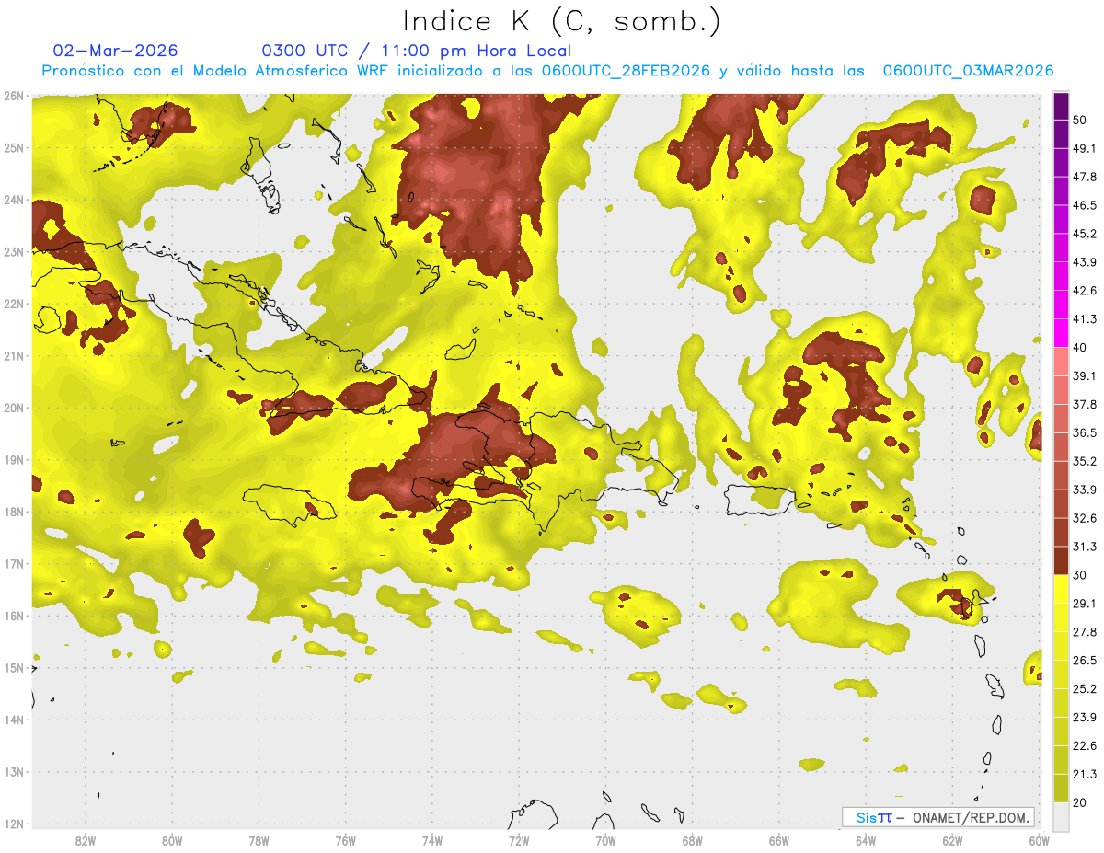This screenshot has height=853, width=1104.
Task: Click the 17N latitude label
Action: [x=13, y=563]
